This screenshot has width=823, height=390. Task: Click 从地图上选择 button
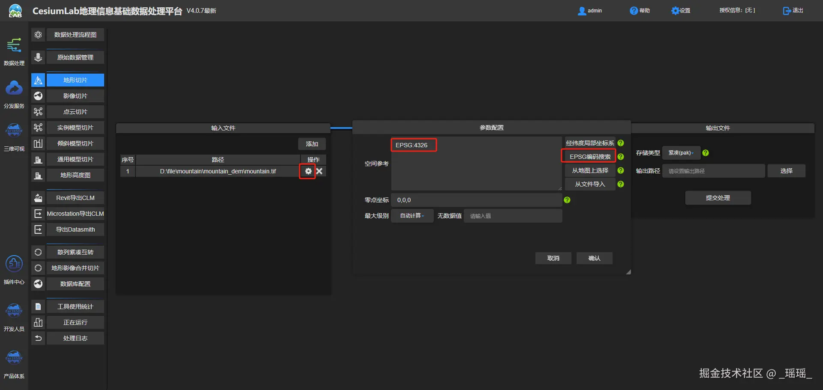(x=590, y=170)
